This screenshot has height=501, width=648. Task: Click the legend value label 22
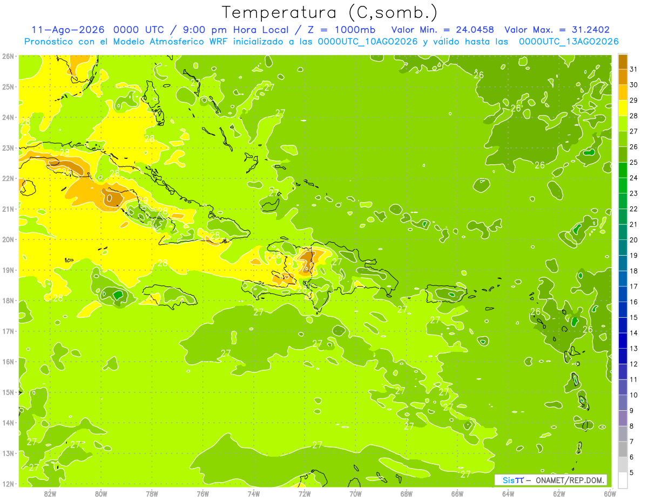coord(634,209)
